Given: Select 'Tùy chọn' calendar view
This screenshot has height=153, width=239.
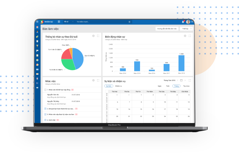Looking at the screenshot, I should coord(186,86).
